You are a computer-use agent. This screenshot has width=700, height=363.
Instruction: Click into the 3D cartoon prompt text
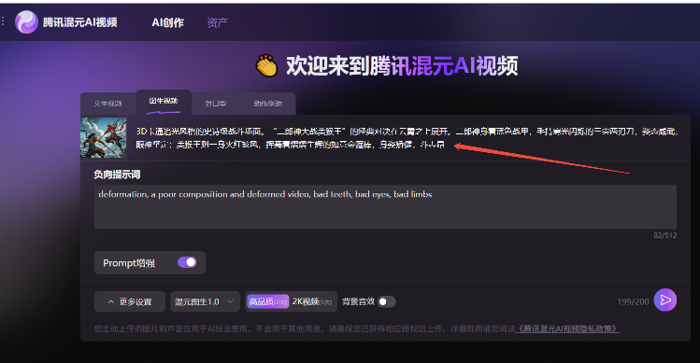[x=407, y=138]
